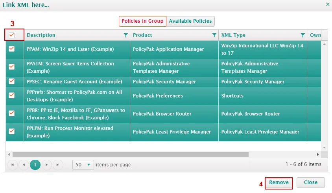
Task: Toggle the select-all checkbox in header
Action: [x=12, y=35]
